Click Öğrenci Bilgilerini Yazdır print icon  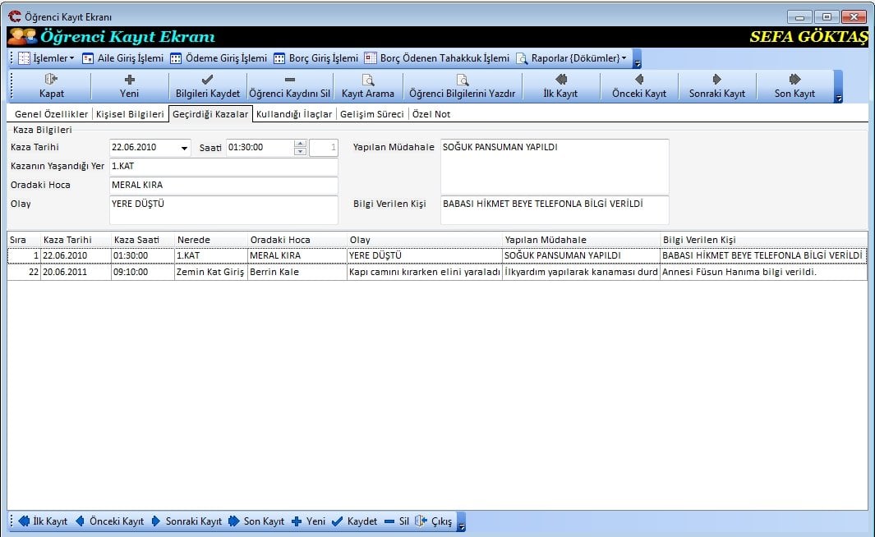point(462,80)
